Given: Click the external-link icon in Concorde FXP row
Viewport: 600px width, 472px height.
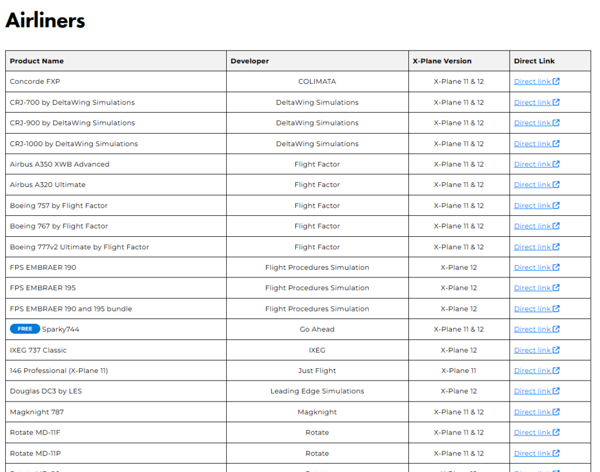Looking at the screenshot, I should (556, 81).
